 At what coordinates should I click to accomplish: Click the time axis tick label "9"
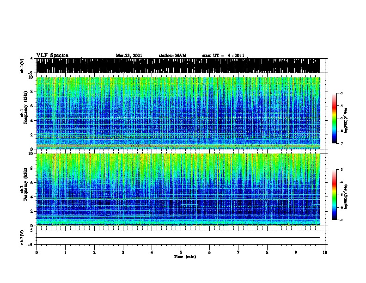pos(296,252)
